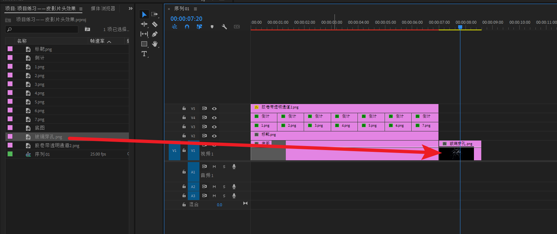Click the 00:00:07:20 playhead timecode
Image resolution: width=557 pixels, height=234 pixels.
tap(186, 19)
